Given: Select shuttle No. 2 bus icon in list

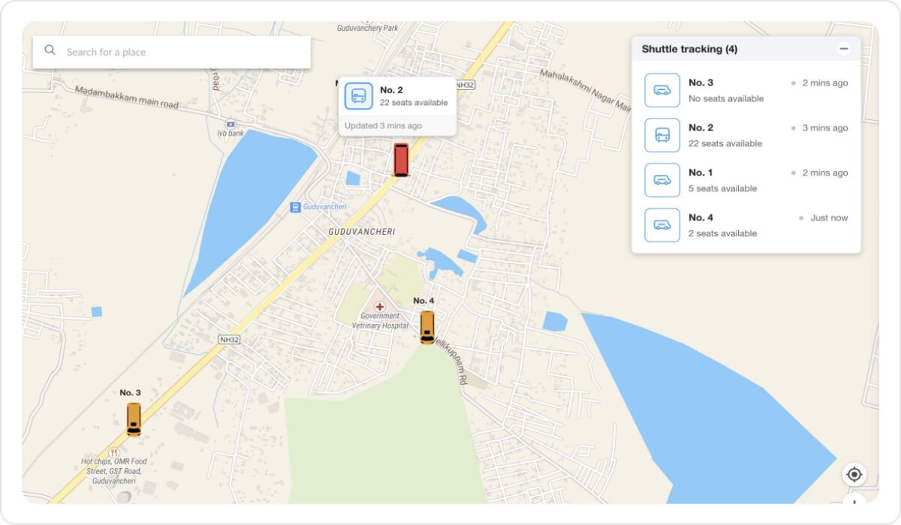Looking at the screenshot, I should [662, 136].
